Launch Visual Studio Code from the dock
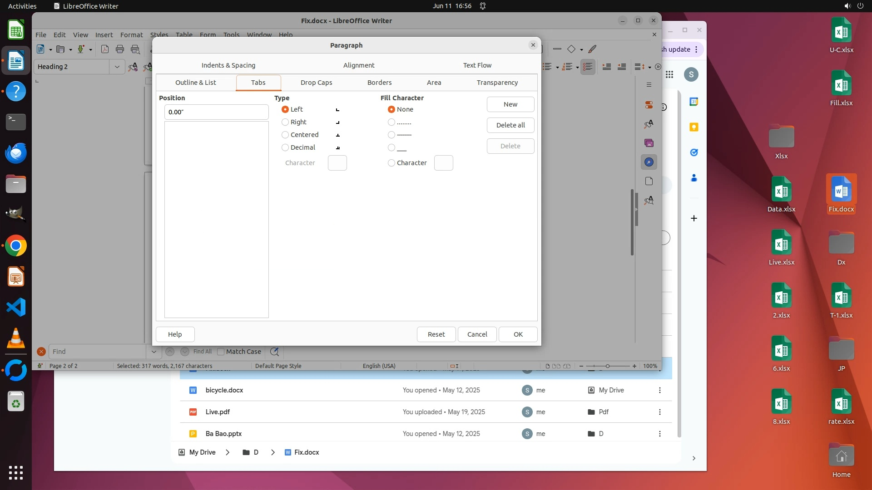The image size is (872, 490). click(x=16, y=308)
